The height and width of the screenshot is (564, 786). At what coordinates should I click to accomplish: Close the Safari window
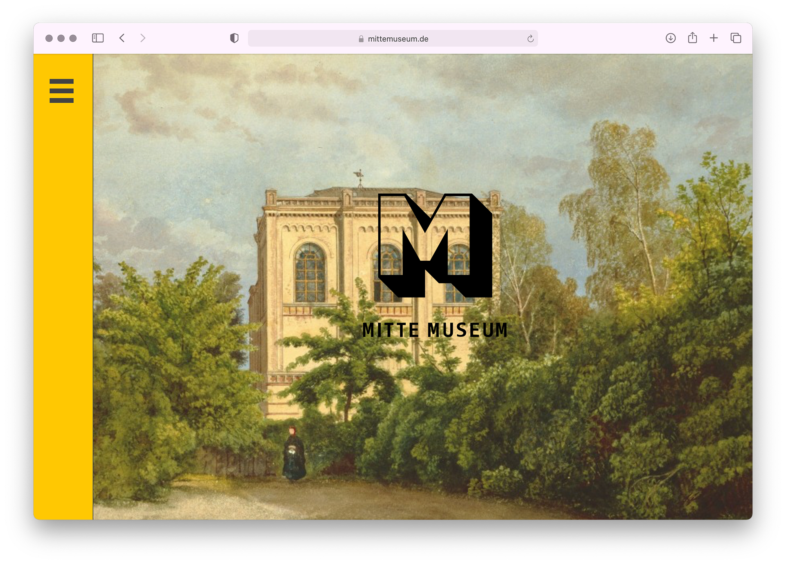[49, 38]
